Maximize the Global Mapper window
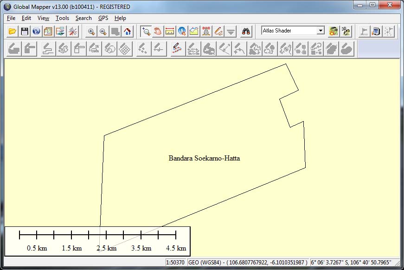This screenshot has height=270, width=404. pyautogui.click(x=372, y=5)
